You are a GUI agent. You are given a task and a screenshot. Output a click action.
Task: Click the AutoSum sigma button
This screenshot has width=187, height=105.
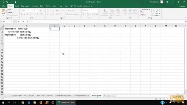click(144, 10)
